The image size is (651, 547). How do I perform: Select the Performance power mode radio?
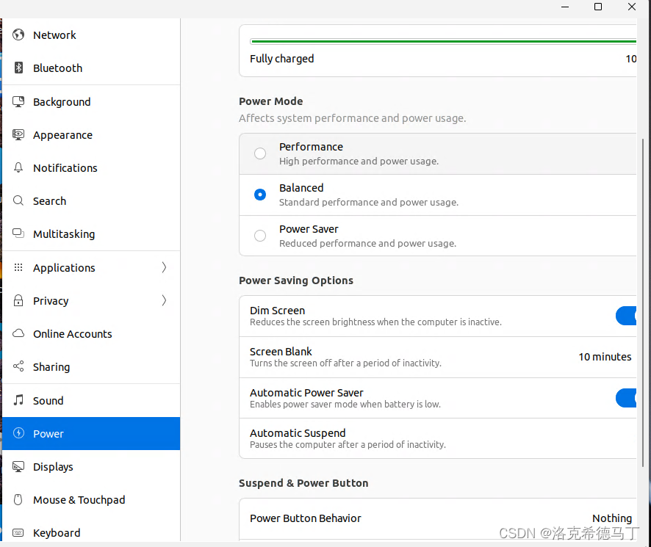(260, 153)
